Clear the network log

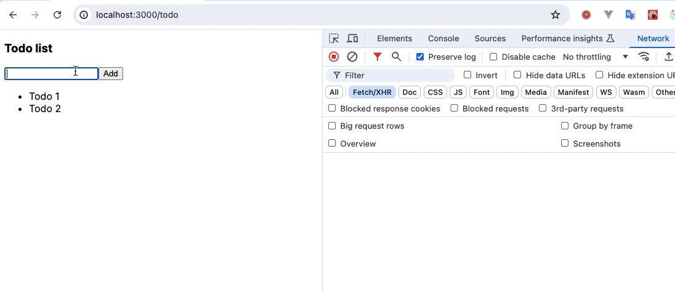coord(352,57)
